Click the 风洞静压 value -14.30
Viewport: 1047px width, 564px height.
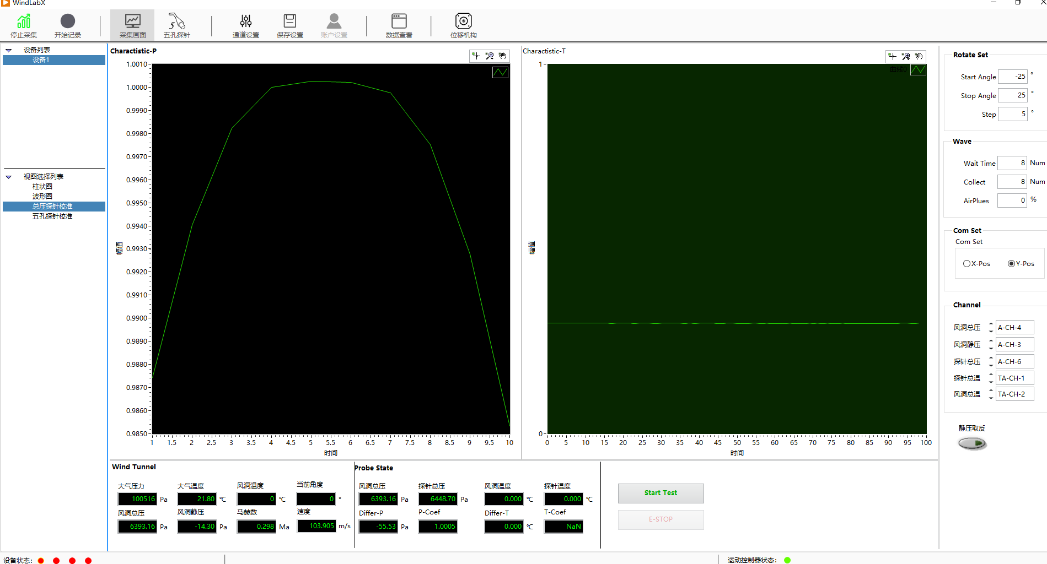coord(197,527)
